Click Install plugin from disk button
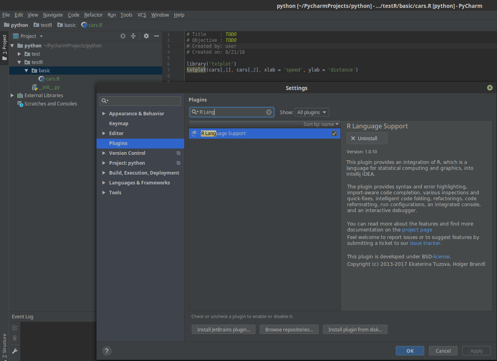This screenshot has width=497, height=361. 355,329
